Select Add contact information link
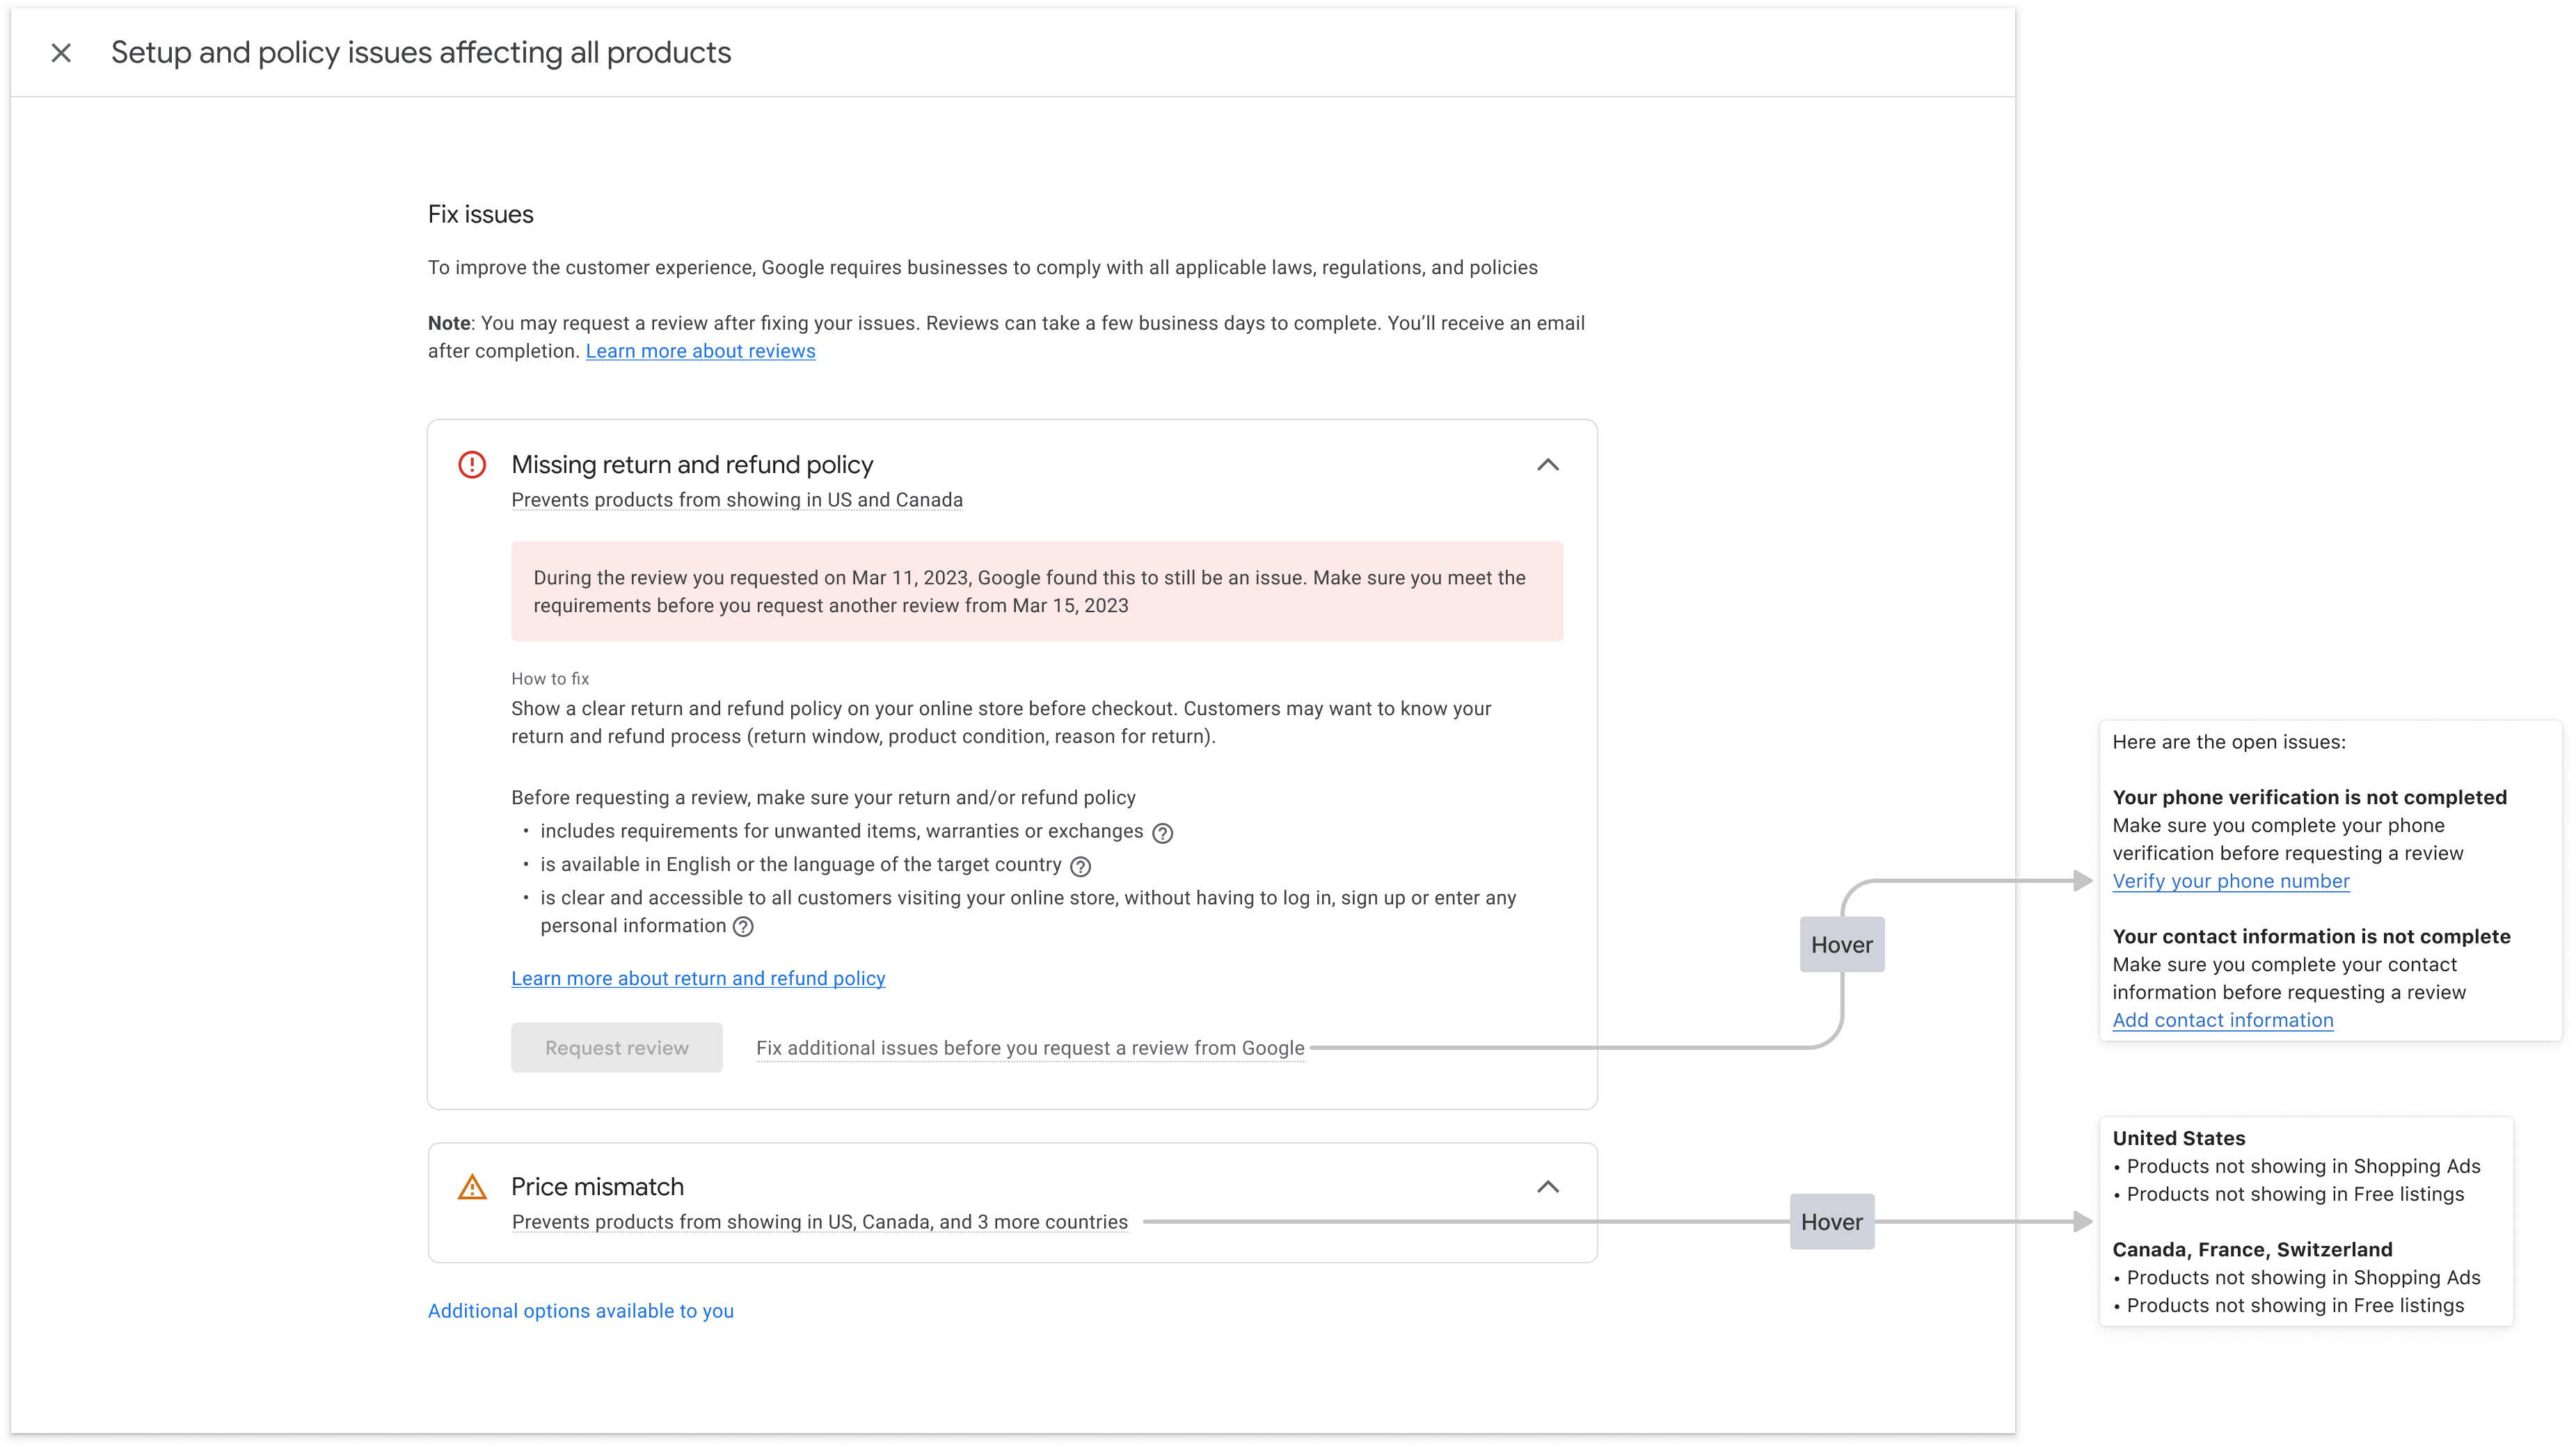The image size is (2576, 1447). pyautogui.click(x=2224, y=1019)
